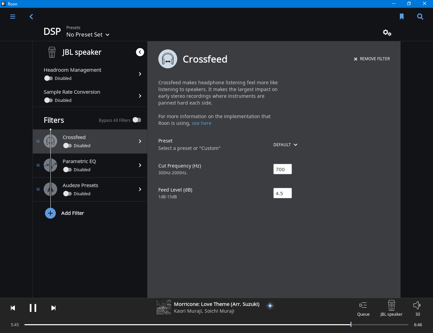
Task: Click the Morricone: Love Theme track title
Action: (216, 304)
